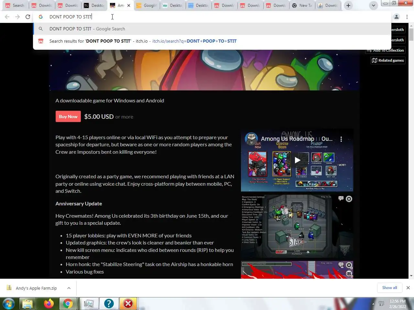The image size is (414, 310).
Task: Click the scrollbar down arrow
Action: click(x=411, y=276)
